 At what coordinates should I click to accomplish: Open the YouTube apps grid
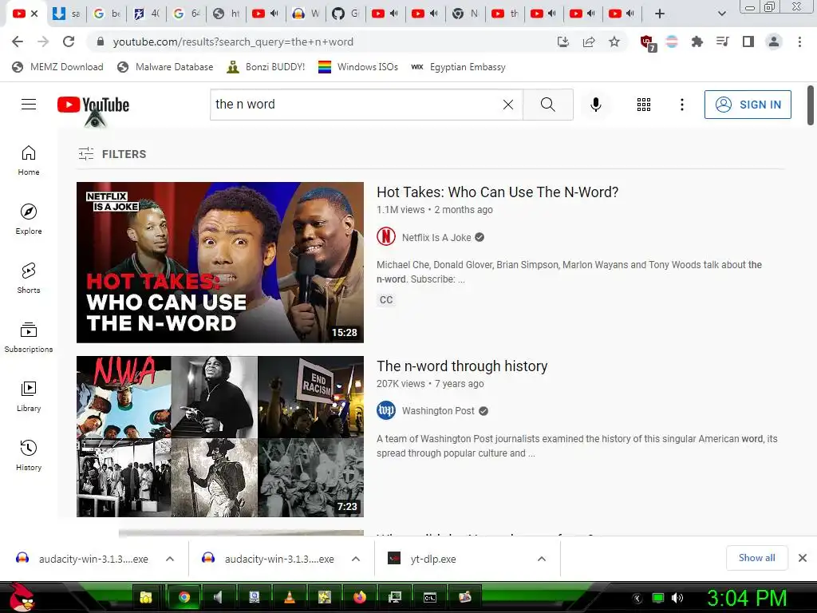coord(644,105)
